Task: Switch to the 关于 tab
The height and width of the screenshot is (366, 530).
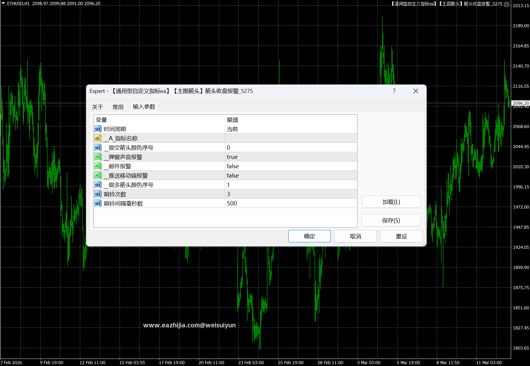Action: pos(98,107)
